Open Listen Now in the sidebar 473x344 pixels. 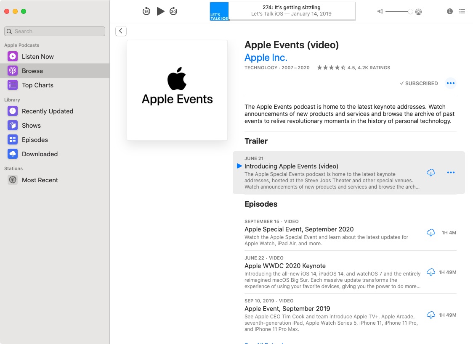coord(55,57)
